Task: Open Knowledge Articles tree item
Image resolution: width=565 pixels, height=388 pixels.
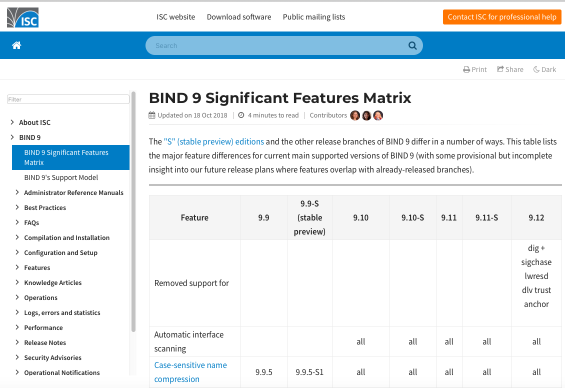Action: click(53, 283)
